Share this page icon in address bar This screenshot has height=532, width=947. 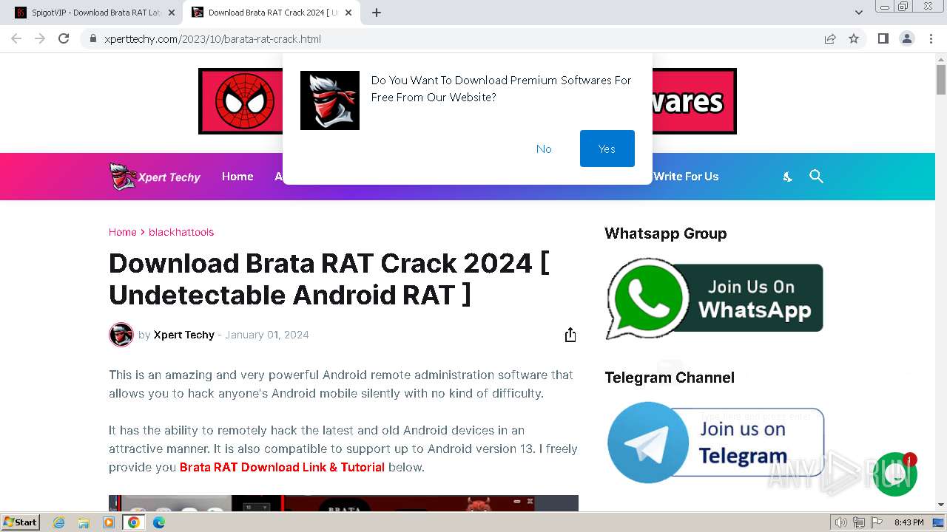[830, 39]
